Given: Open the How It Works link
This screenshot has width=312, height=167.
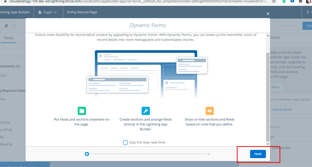Looking at the screenshot, I should pos(282,110).
